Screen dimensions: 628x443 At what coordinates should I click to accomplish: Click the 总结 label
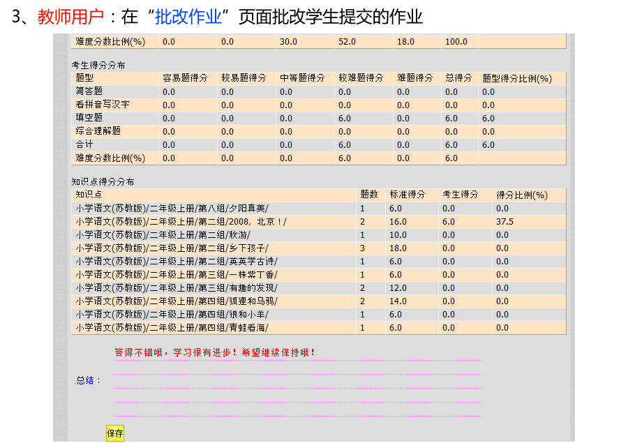coord(88,381)
